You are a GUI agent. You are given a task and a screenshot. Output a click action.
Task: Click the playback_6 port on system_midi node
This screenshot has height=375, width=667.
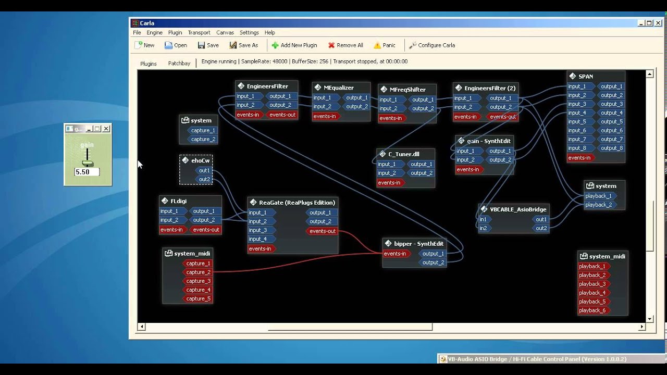[x=594, y=311]
